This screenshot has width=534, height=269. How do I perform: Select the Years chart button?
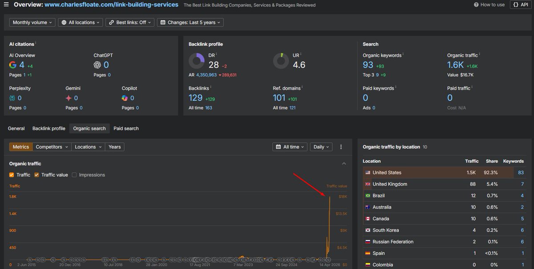click(115, 147)
